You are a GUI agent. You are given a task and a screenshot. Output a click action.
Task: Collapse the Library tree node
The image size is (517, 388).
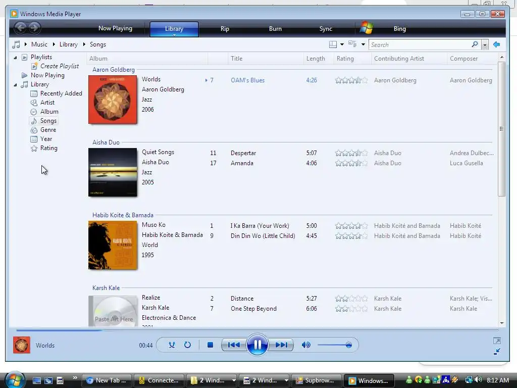(15, 85)
